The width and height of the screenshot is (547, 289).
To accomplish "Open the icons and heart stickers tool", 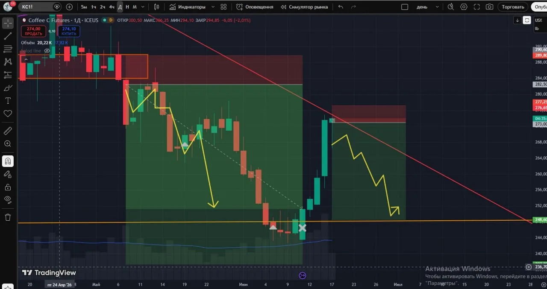I will tap(8, 114).
